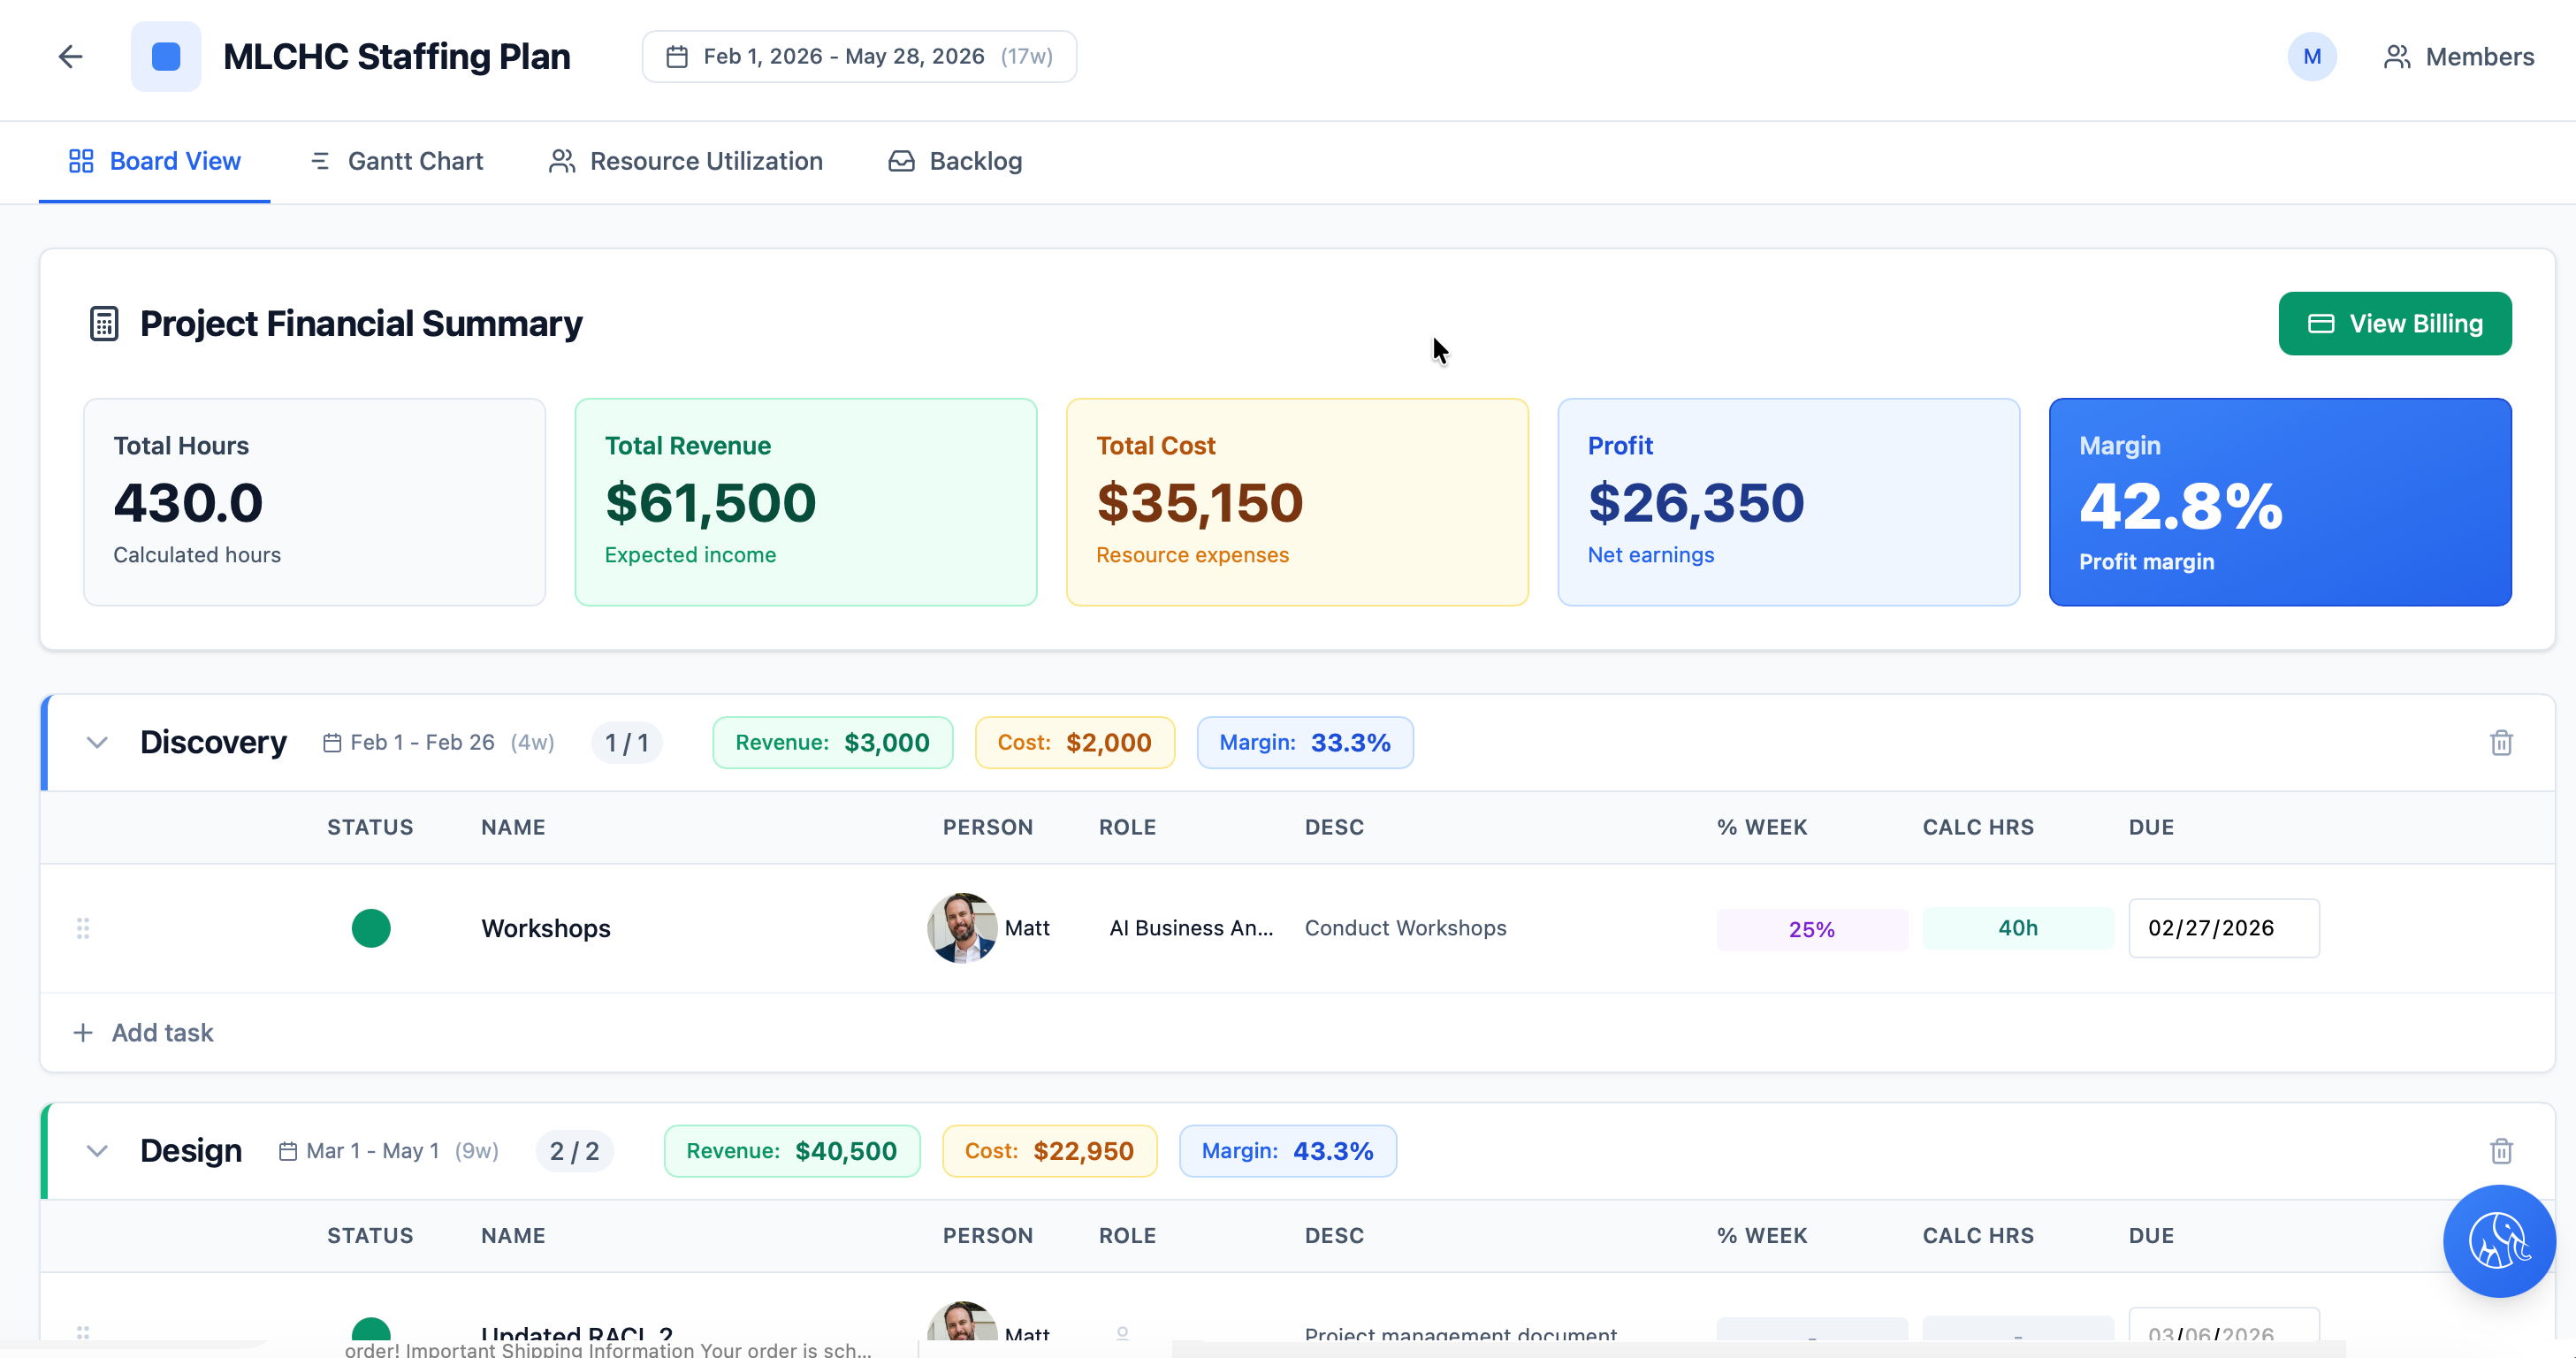2576x1358 pixels.
Task: Click the due date 02/27/2026 field
Action: click(2223, 928)
